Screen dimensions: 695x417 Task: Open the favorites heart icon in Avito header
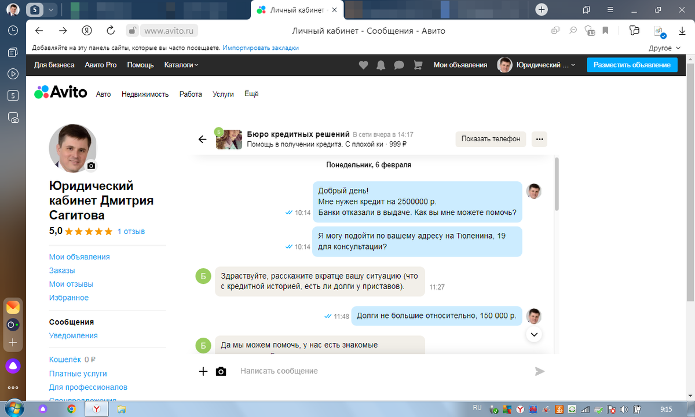[363, 65]
